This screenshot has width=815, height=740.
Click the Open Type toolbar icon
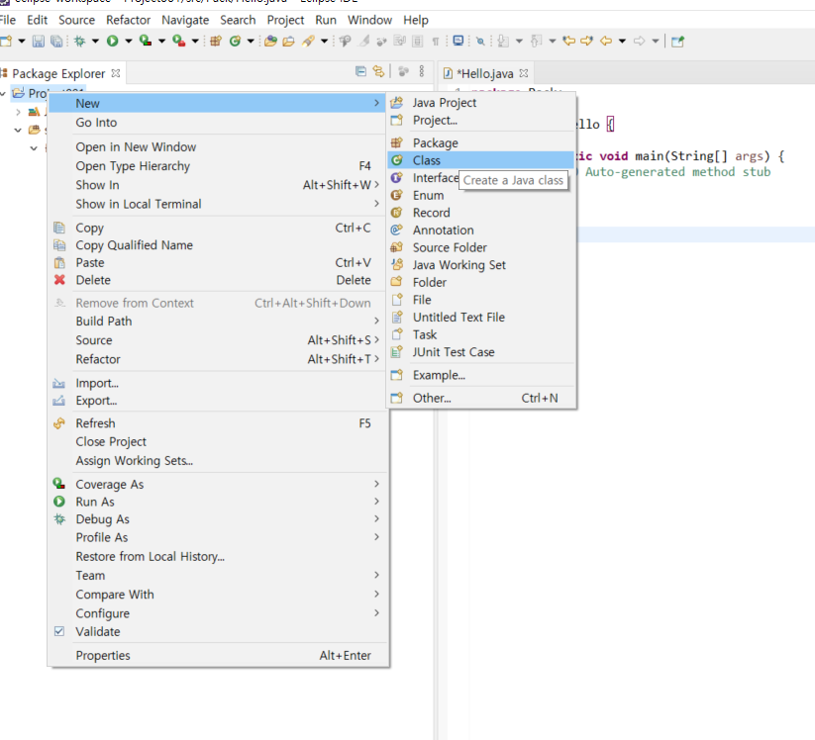[x=270, y=41]
